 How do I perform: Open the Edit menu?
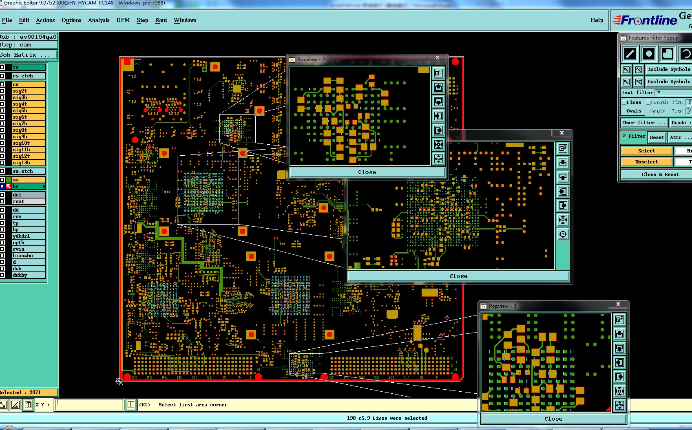tap(24, 20)
